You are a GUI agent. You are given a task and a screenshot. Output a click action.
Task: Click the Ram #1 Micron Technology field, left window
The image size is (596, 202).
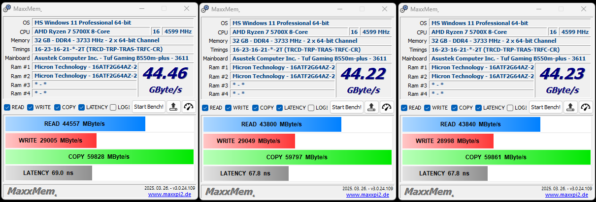pyautogui.click(x=85, y=67)
